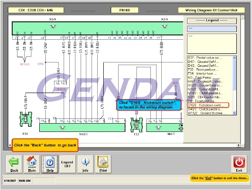Click the time 10:05 AM in status bar
The image size is (252, 190).
tap(24, 181)
